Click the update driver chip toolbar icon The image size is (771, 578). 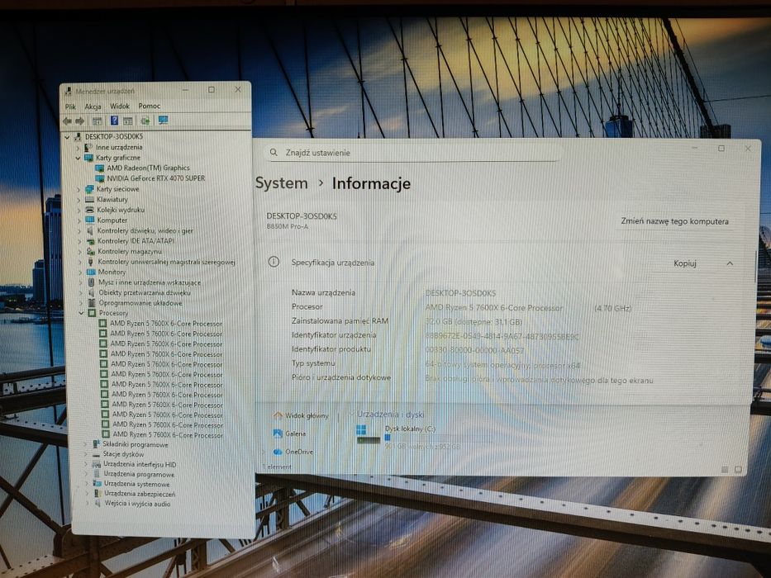[x=145, y=121]
